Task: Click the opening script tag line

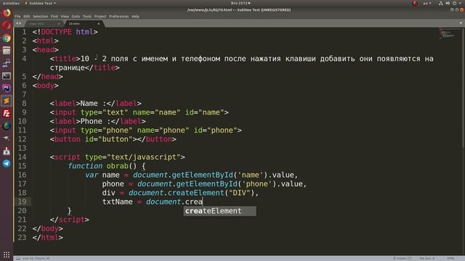Action: 118,157
